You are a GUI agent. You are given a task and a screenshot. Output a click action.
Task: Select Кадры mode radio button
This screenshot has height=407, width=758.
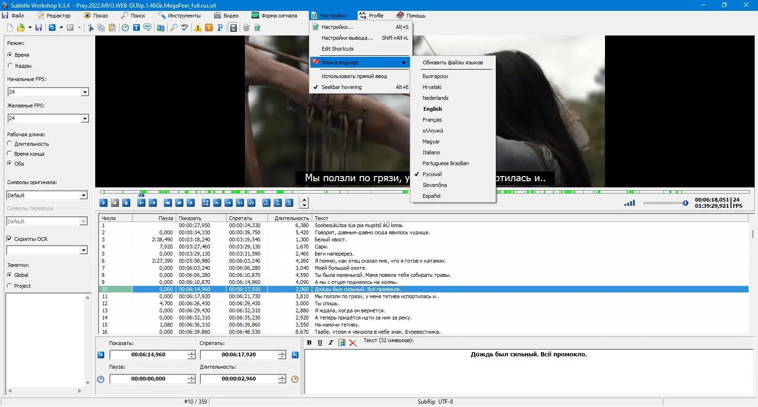[10, 66]
